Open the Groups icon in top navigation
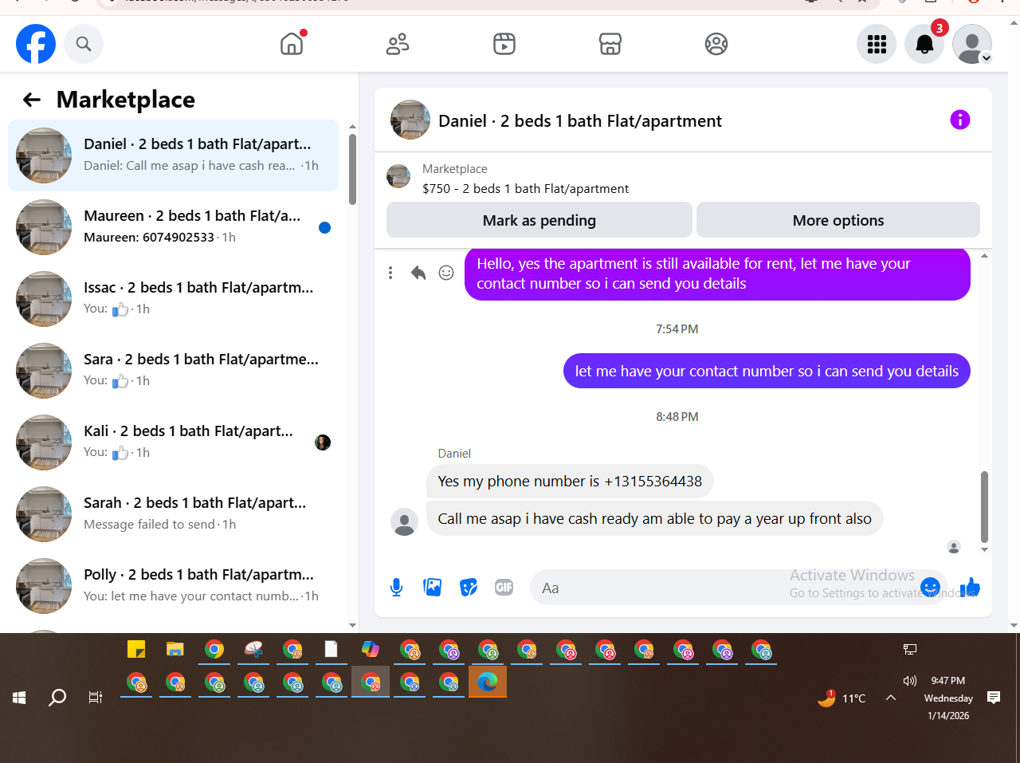Screen dimensions: 1020x763 tap(716, 44)
